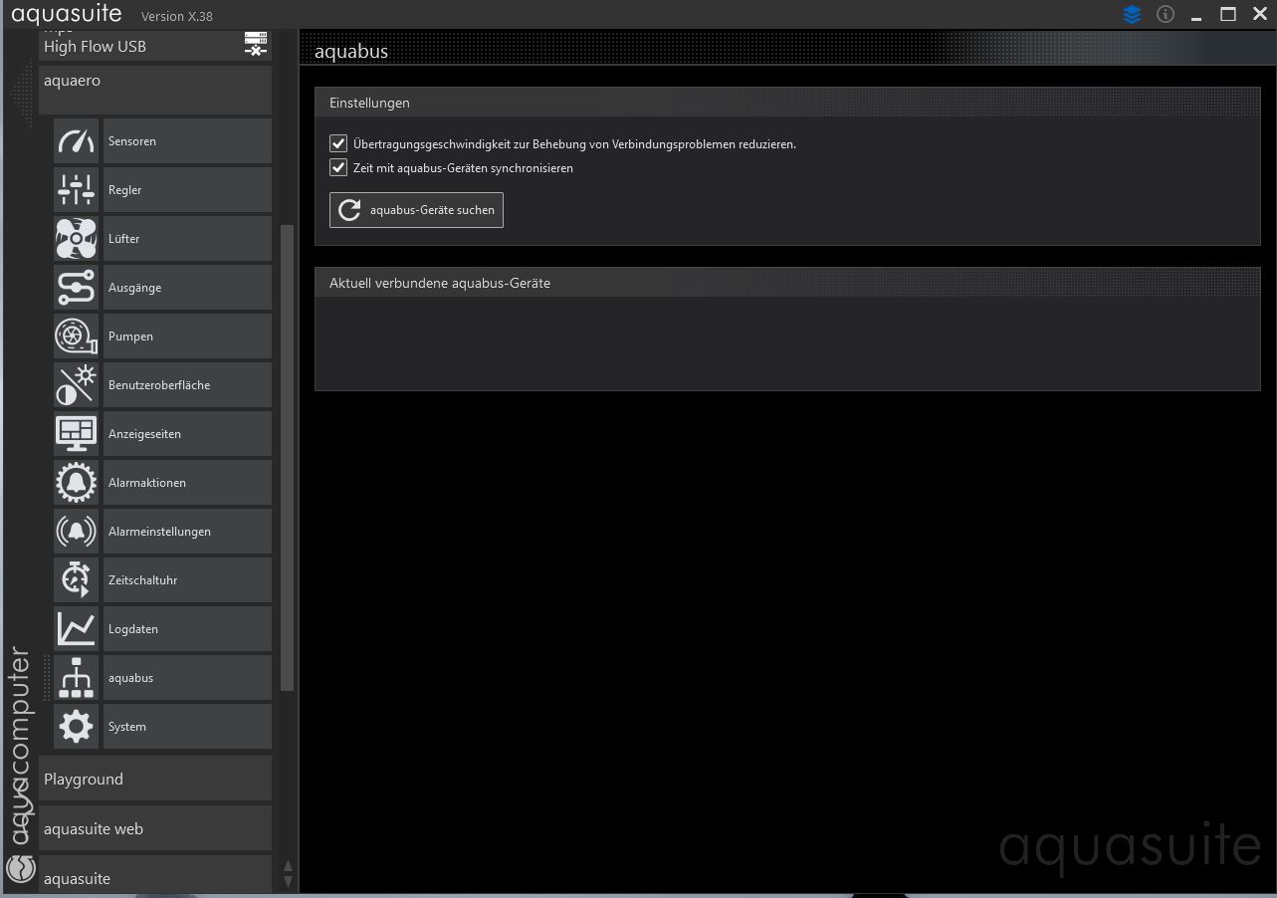Open the Sensoren gauge icon
Screen dimensions: 1277x898
[x=76, y=141]
